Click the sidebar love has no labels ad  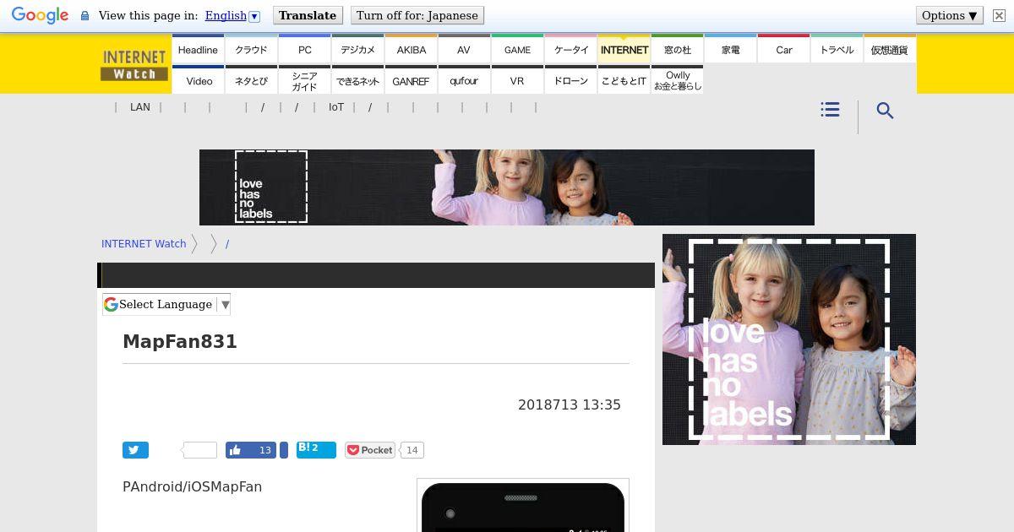(x=789, y=339)
